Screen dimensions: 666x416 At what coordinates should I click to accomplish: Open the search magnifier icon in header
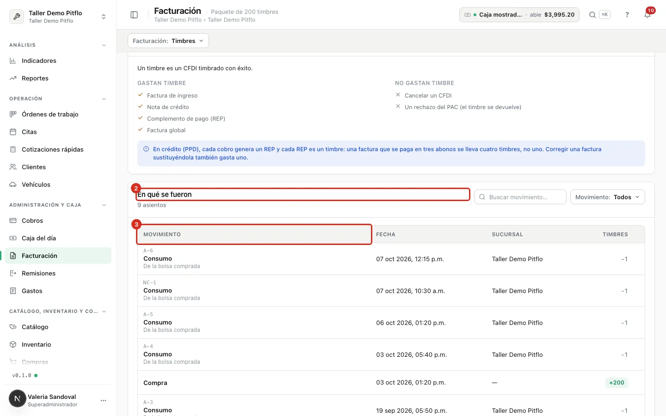click(x=592, y=15)
